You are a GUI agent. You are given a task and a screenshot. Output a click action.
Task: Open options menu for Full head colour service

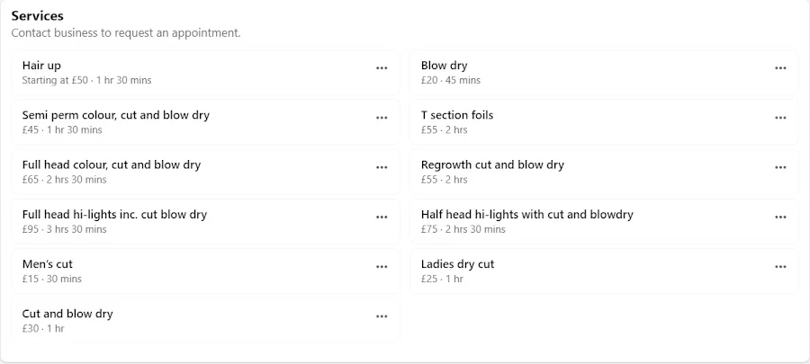point(382,167)
